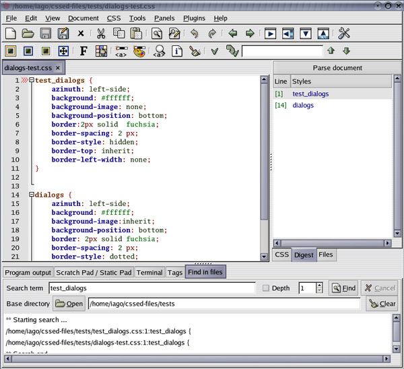
Task: Click the down-arrow footer panel icon
Action: pyautogui.click(x=306, y=34)
